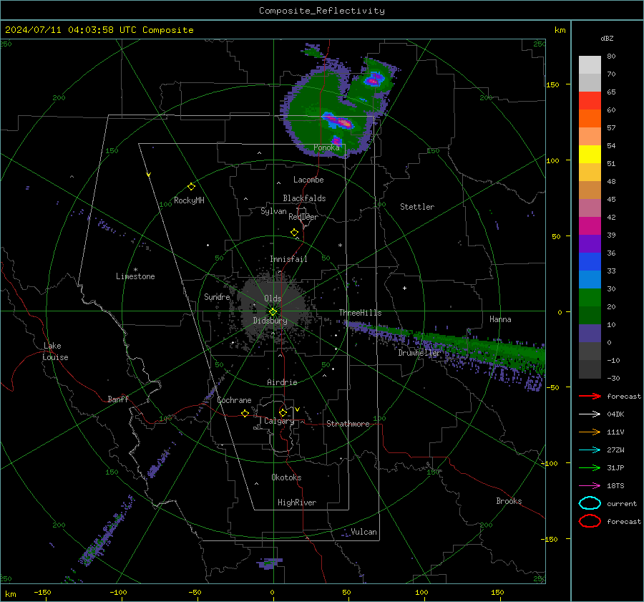This screenshot has height=602, width=644.
Task: Click the Brooks city label
Action: (x=509, y=501)
